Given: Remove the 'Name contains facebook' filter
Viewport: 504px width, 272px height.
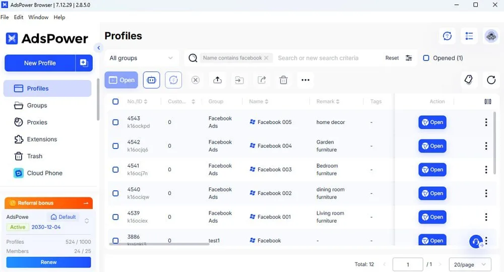Looking at the screenshot, I should (x=266, y=58).
